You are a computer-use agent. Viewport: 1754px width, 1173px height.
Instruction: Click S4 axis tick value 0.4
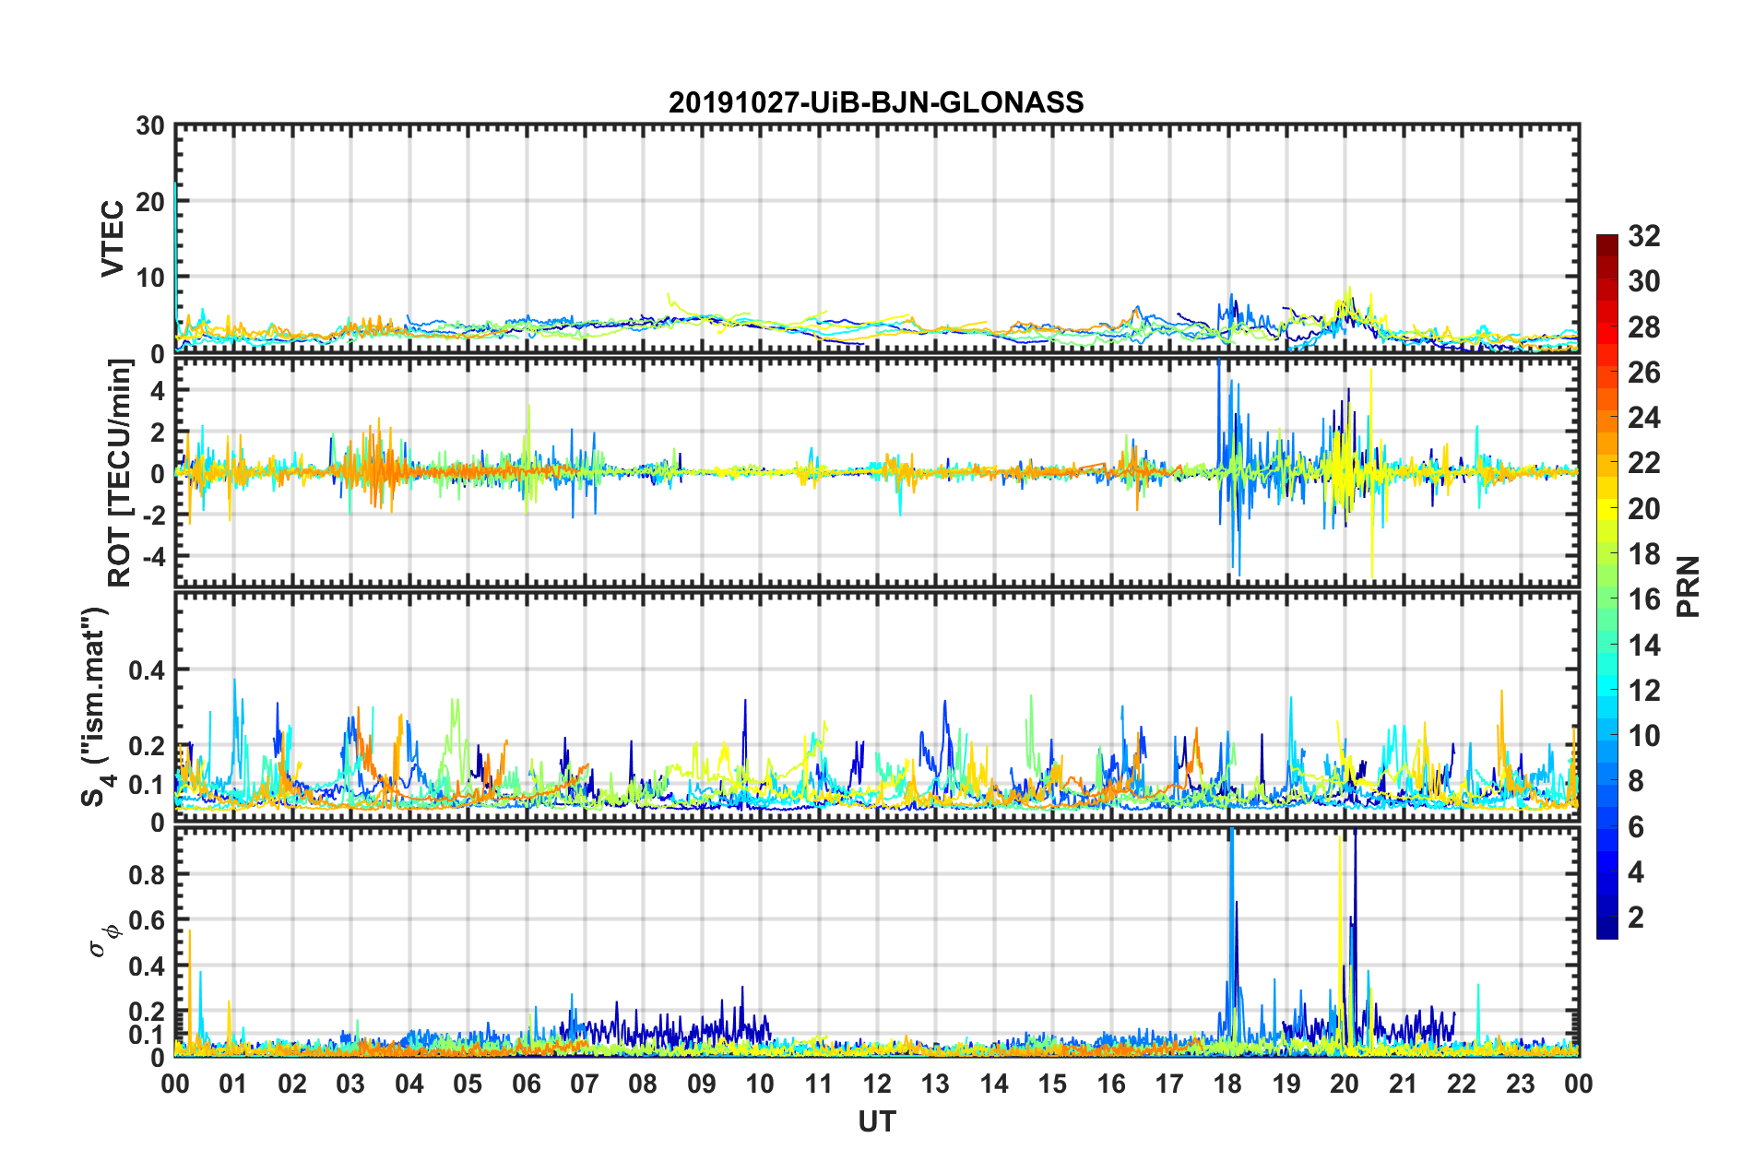tap(146, 669)
